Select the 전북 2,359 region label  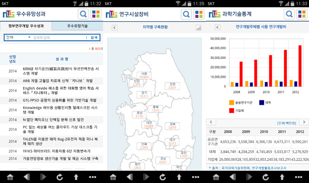(144, 146)
